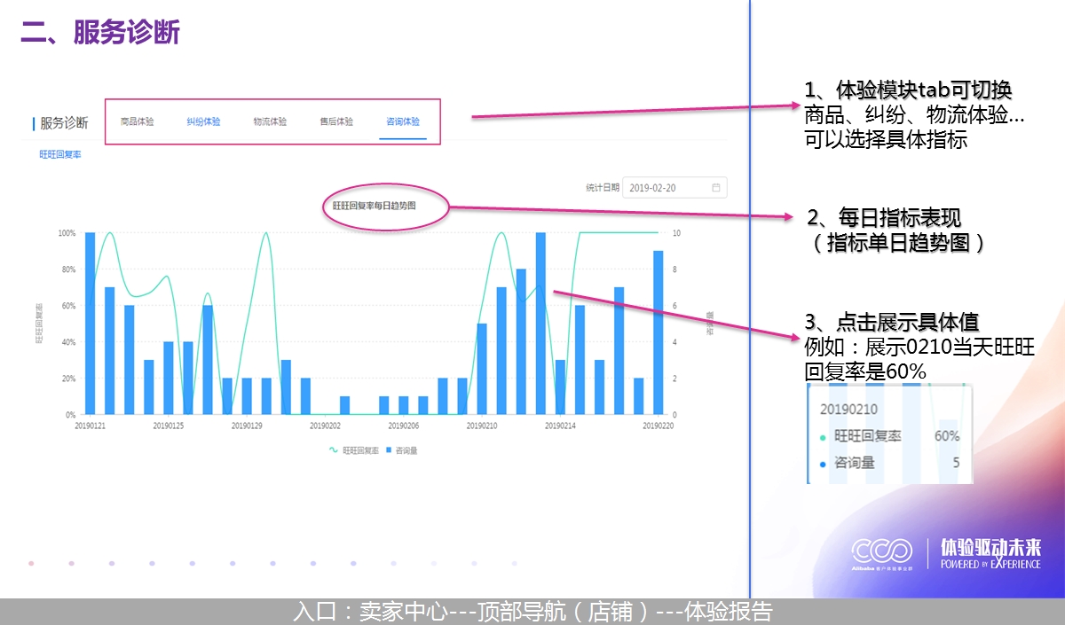Click the bar above 20190121
Image resolution: width=1065 pixels, height=625 pixels.
pyautogui.click(x=90, y=324)
